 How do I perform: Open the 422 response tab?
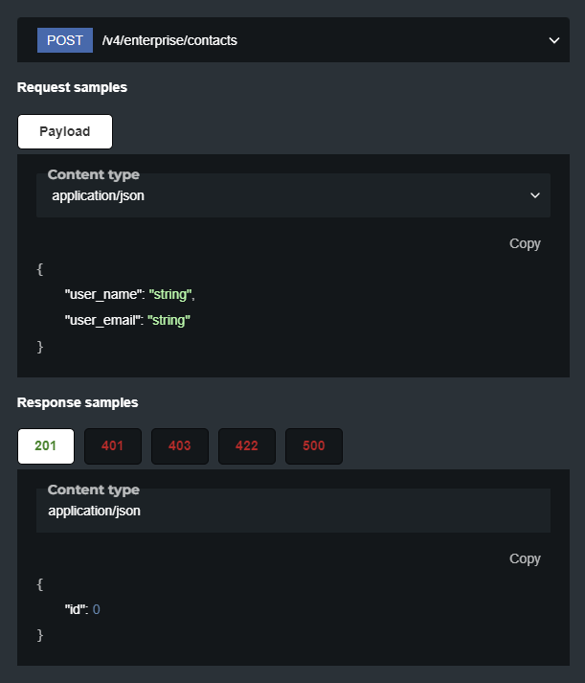coord(247,446)
